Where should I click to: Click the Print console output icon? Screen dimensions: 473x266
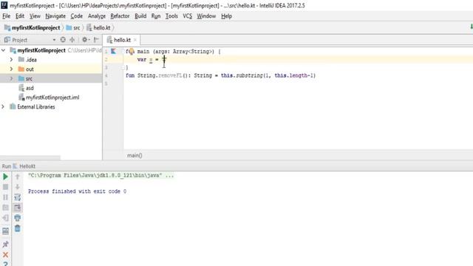click(18, 218)
